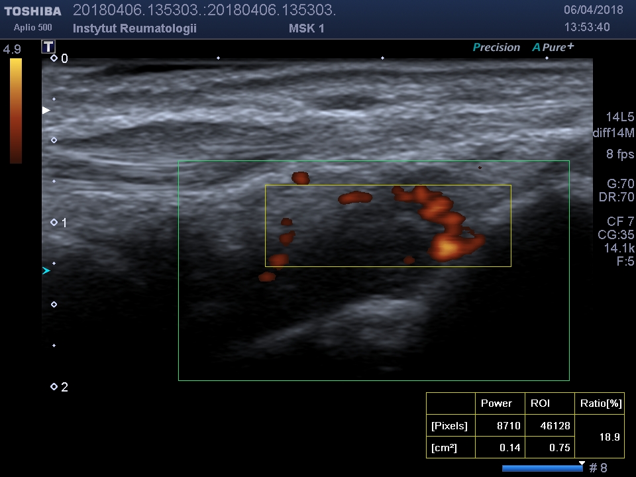Click the cyan arrow marker on depth ruler
The height and width of the screenshot is (477, 636).
tap(46, 271)
